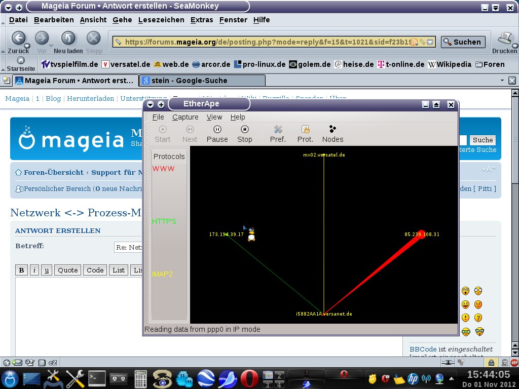The image size is (519, 389).
Task: Open Startseite home button in SeaMonkey
Action: [x=20, y=64]
